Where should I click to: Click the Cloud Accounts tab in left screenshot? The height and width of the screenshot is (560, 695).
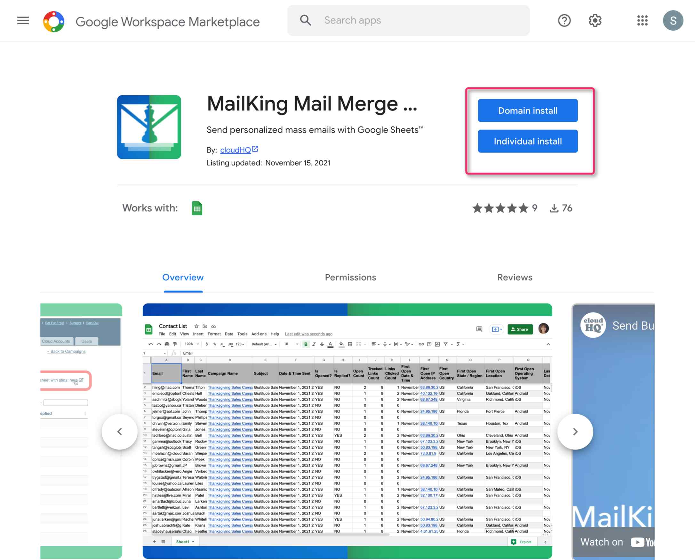click(x=56, y=341)
